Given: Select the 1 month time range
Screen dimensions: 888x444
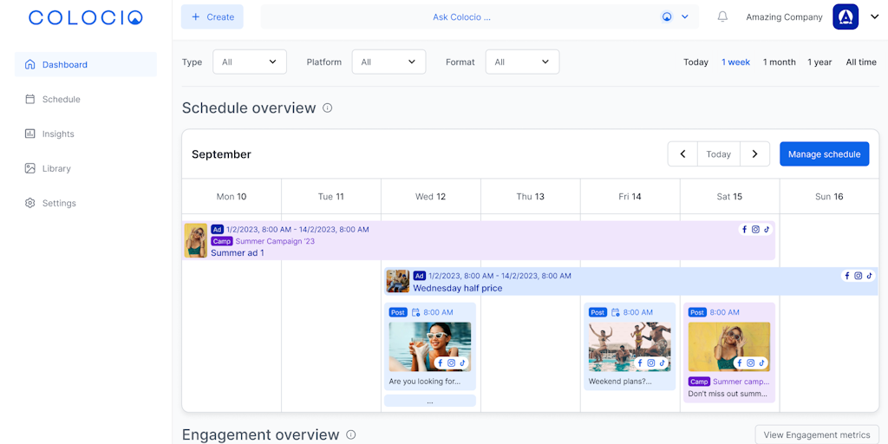Looking at the screenshot, I should click(x=779, y=62).
